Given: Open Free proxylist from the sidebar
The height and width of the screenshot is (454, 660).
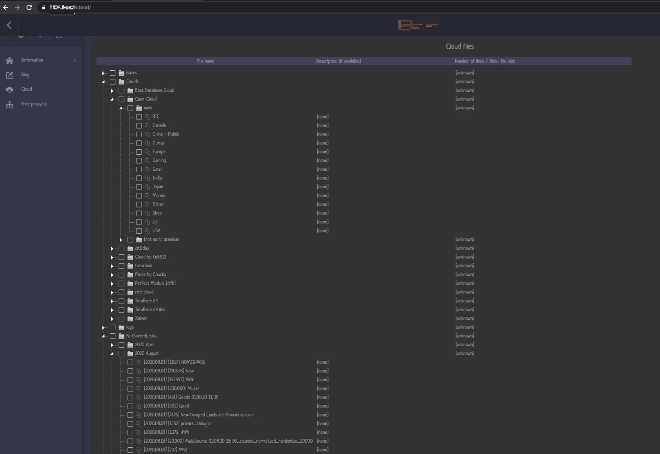Looking at the screenshot, I should tap(34, 104).
